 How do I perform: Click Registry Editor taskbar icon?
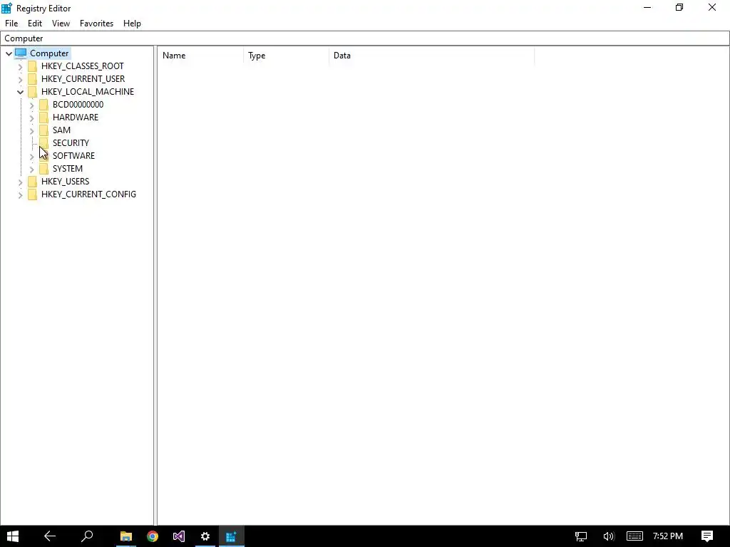232,536
